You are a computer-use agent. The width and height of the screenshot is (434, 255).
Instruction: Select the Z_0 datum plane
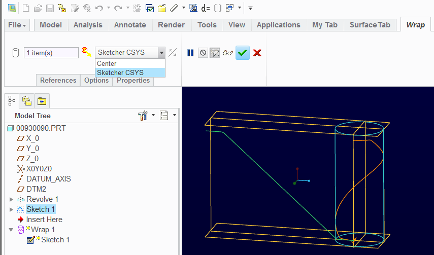click(x=32, y=159)
